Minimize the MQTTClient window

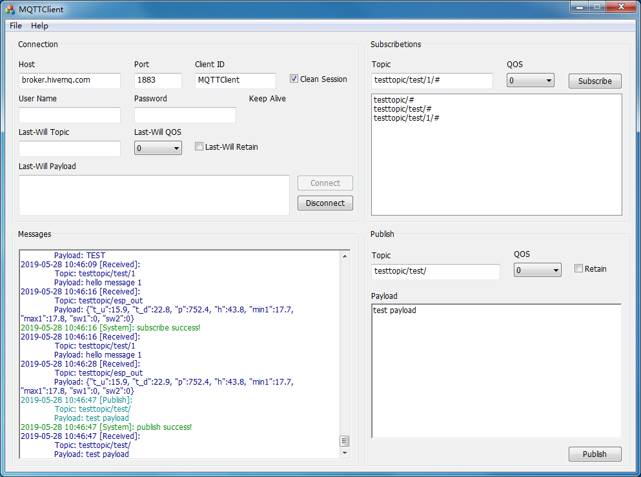click(x=579, y=7)
